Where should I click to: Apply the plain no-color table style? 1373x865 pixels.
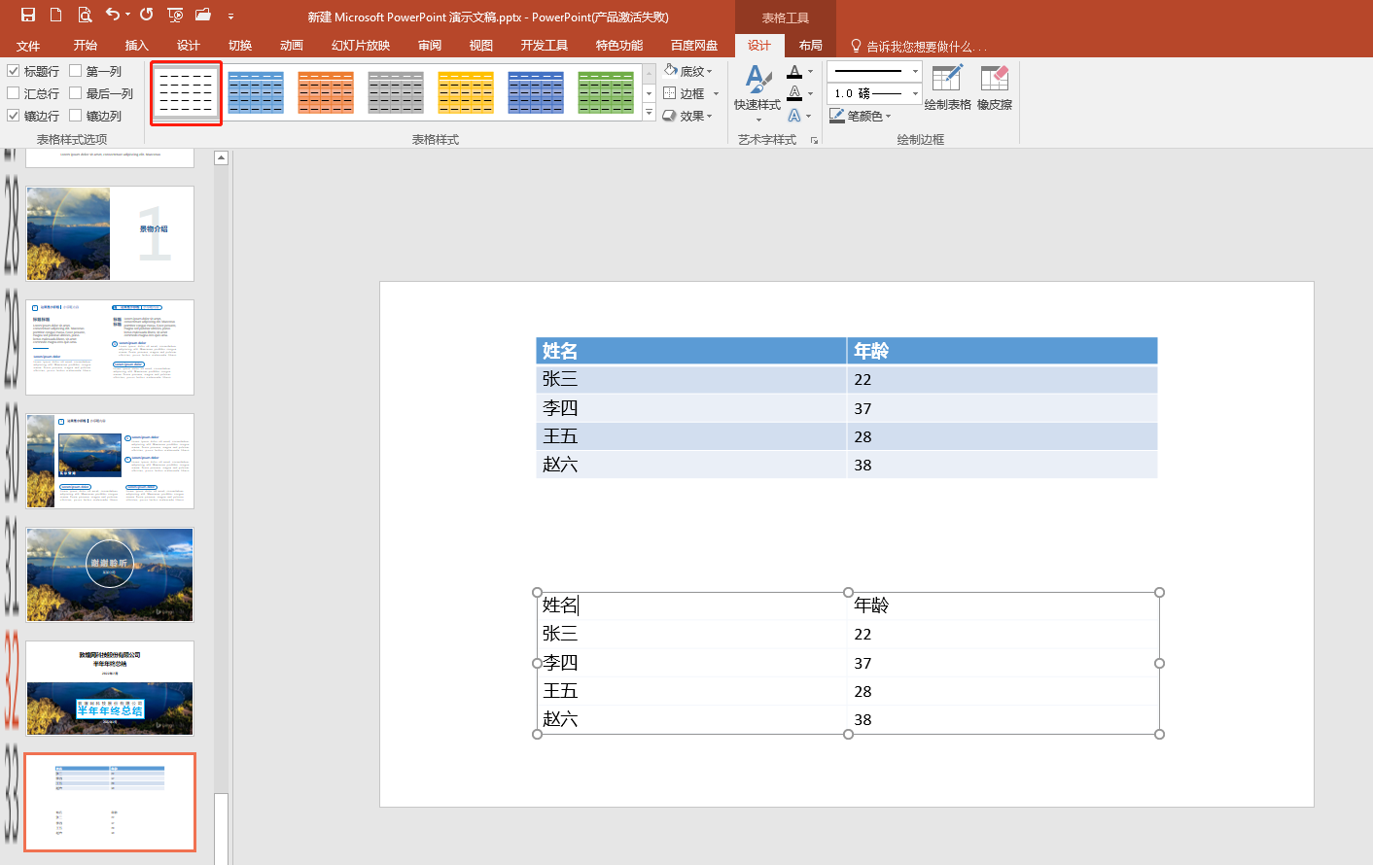pos(186,93)
